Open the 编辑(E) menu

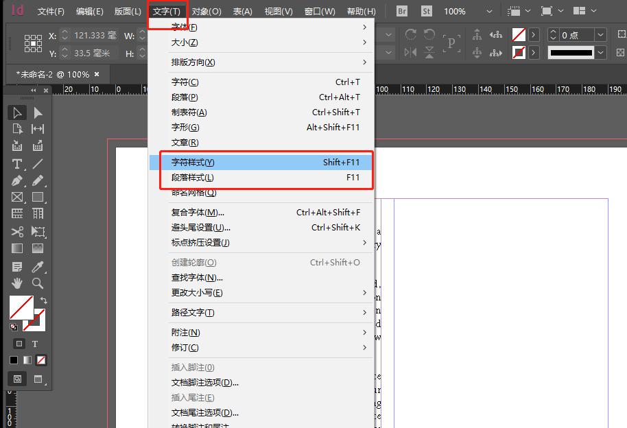click(x=90, y=12)
